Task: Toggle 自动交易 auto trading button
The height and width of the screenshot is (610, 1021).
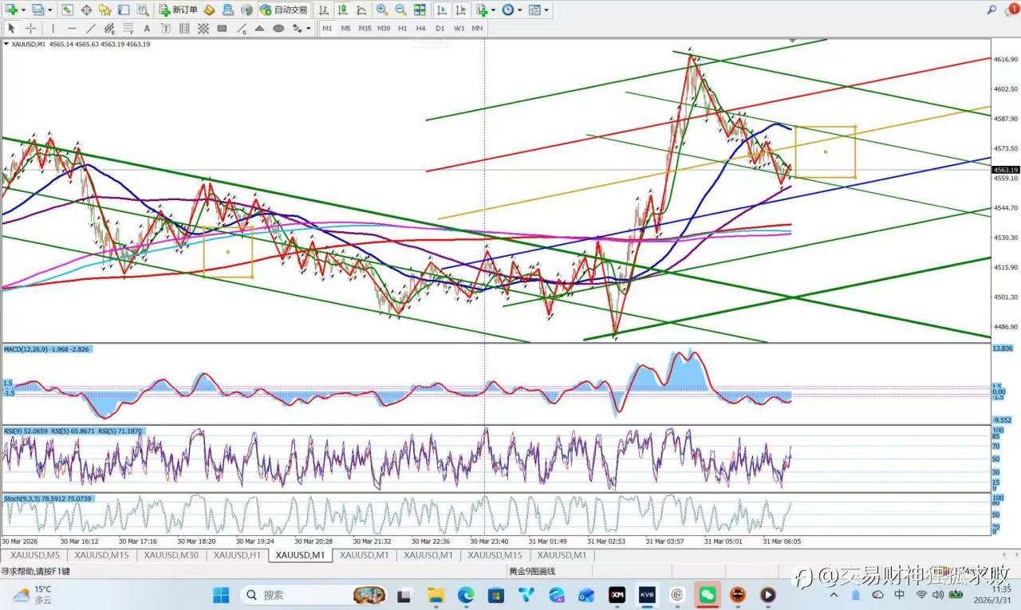Action: (x=283, y=10)
